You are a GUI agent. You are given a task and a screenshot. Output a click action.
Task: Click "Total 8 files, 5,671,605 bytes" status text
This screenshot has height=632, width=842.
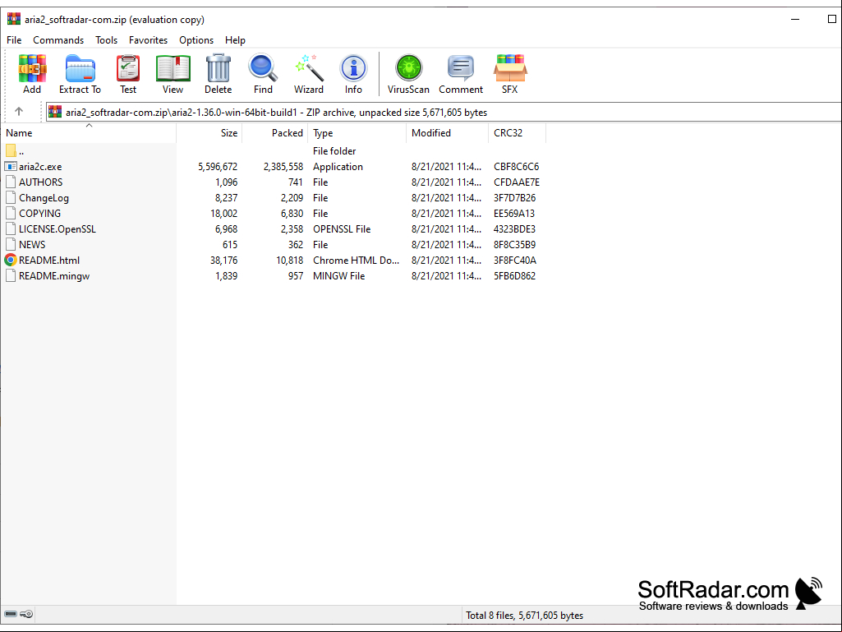525,616
